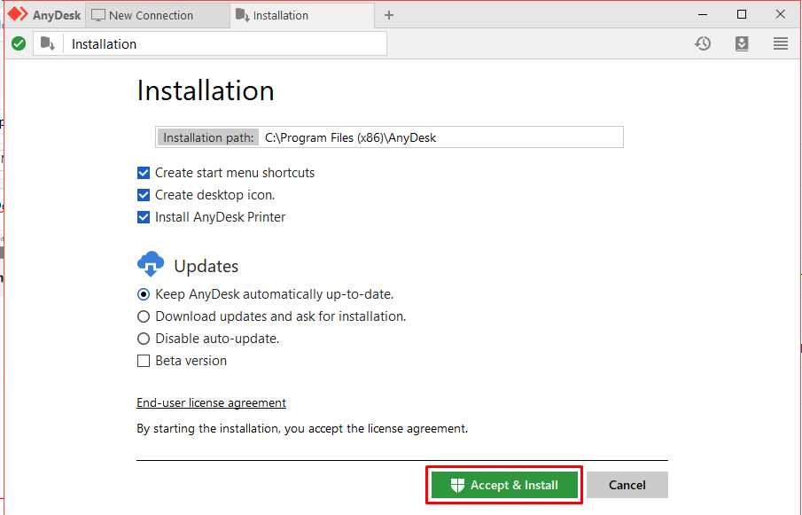Open End-user license agreement link

[211, 403]
